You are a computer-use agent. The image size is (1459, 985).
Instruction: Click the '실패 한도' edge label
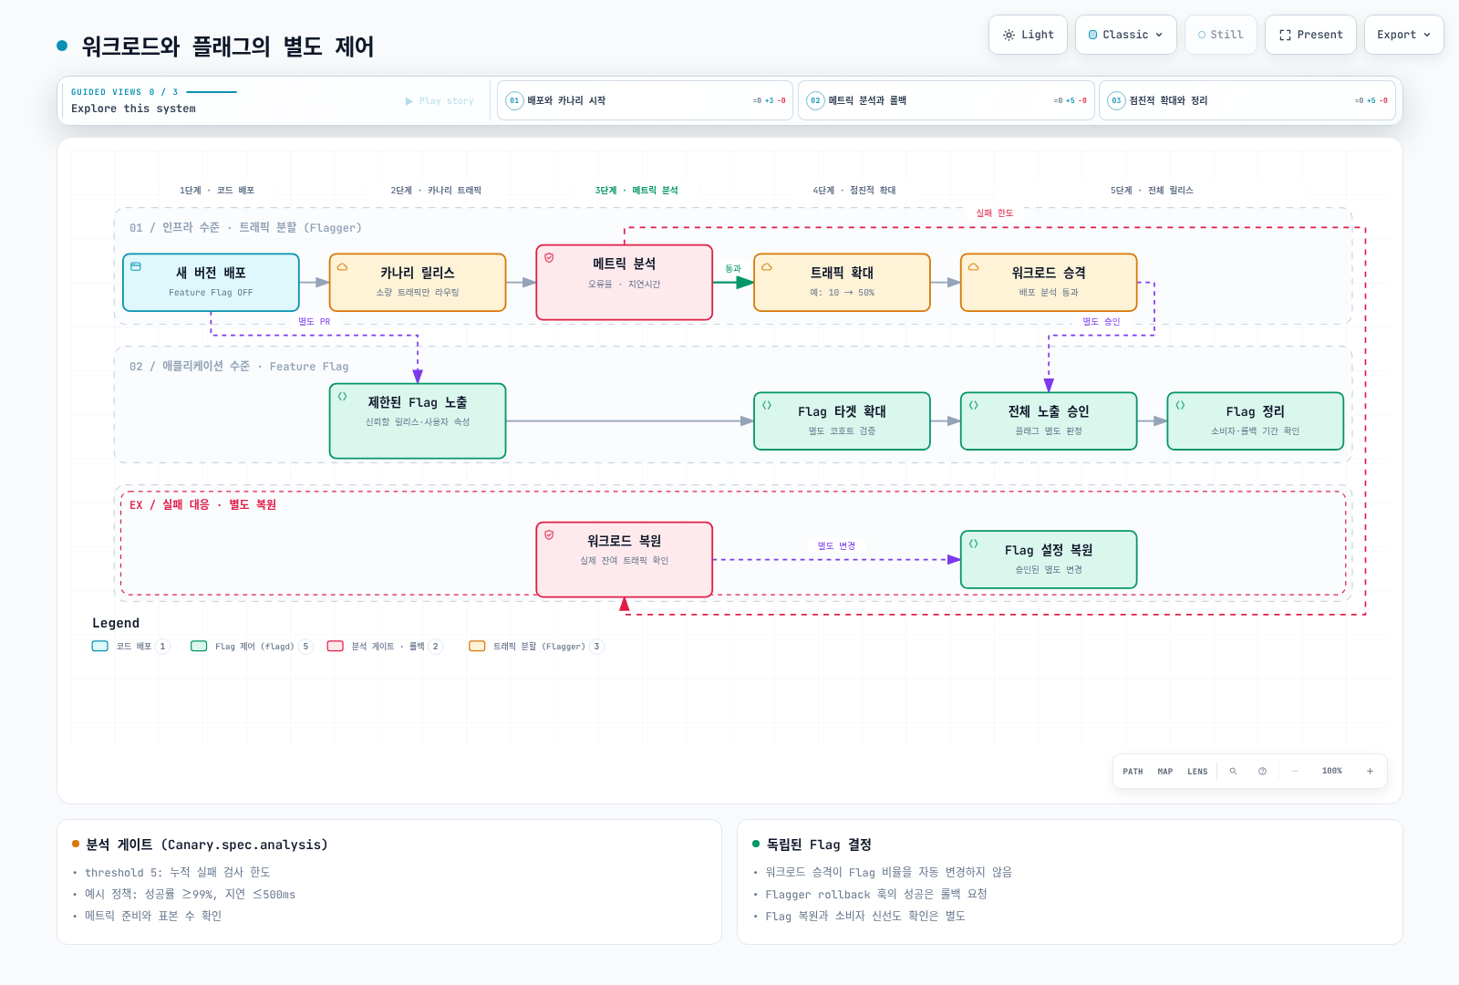[x=995, y=213]
